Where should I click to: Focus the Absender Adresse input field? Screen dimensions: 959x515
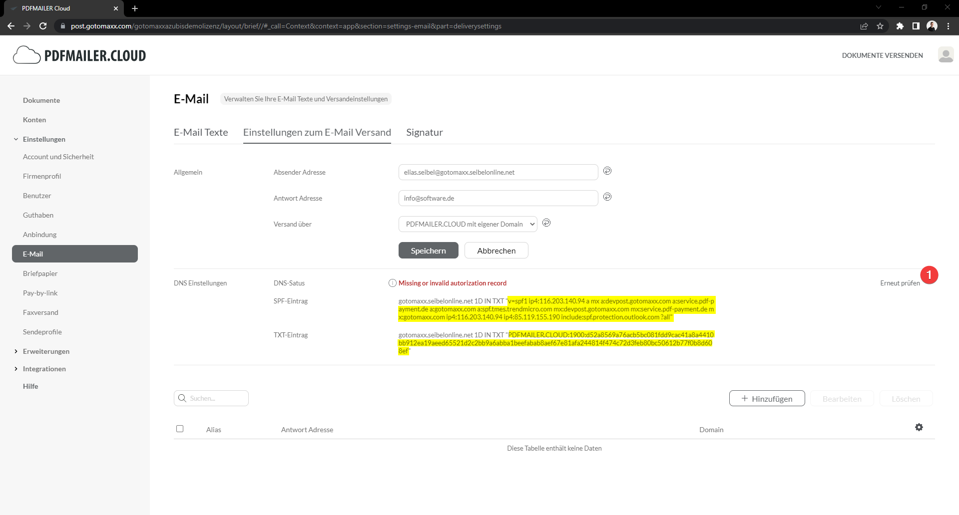(498, 172)
